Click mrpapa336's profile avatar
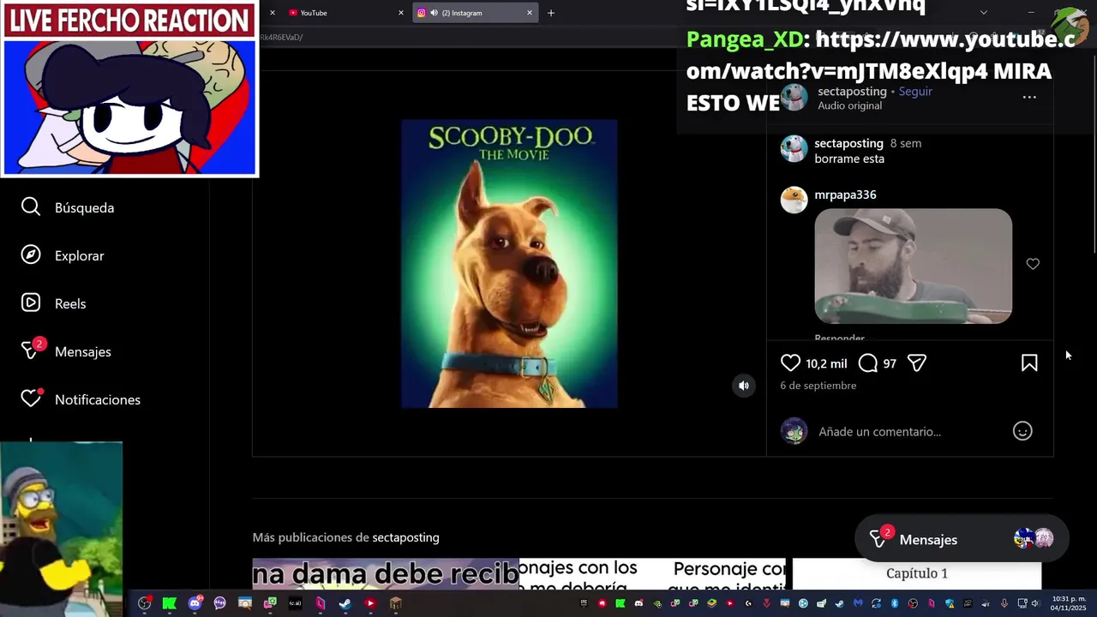The image size is (1097, 617). (794, 199)
